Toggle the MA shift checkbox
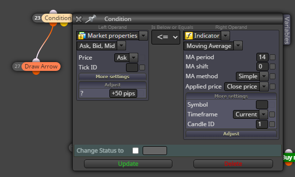 coord(273,66)
